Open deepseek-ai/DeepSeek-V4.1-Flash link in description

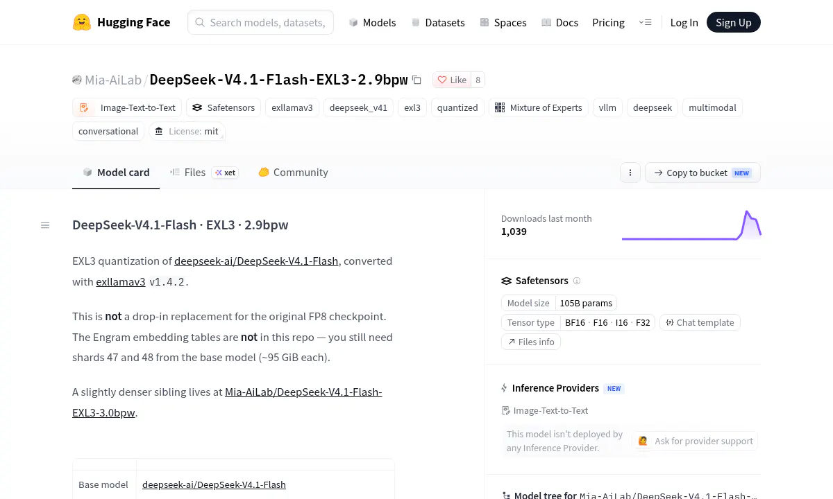tap(256, 261)
